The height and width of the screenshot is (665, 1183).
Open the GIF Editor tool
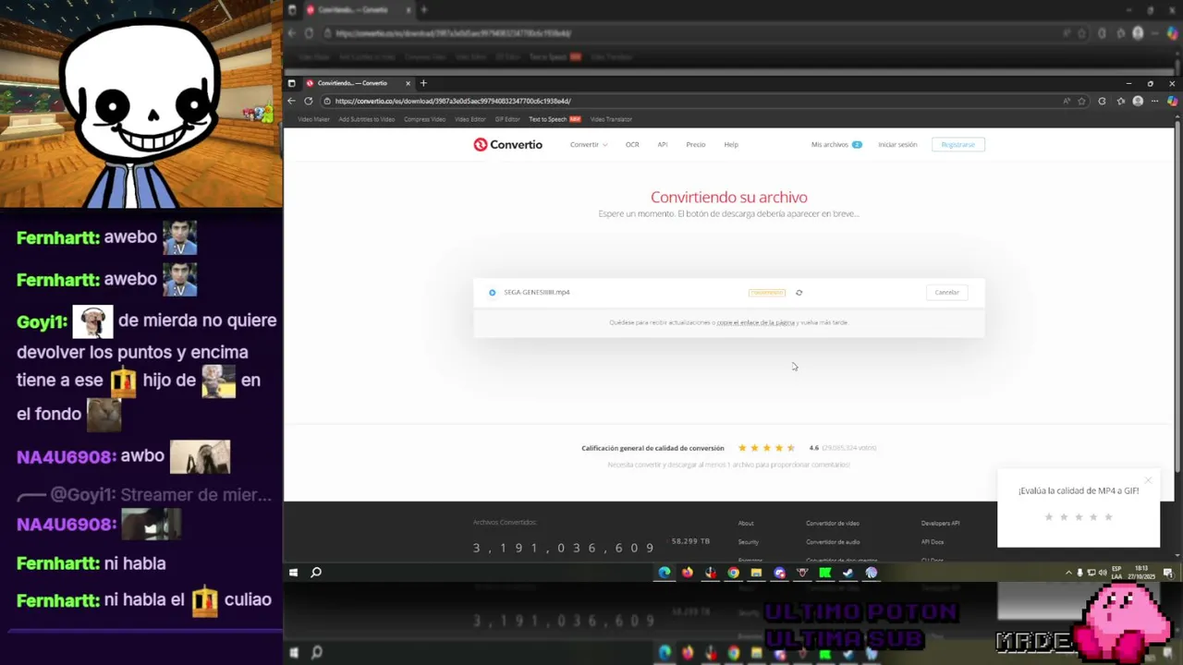507,119
